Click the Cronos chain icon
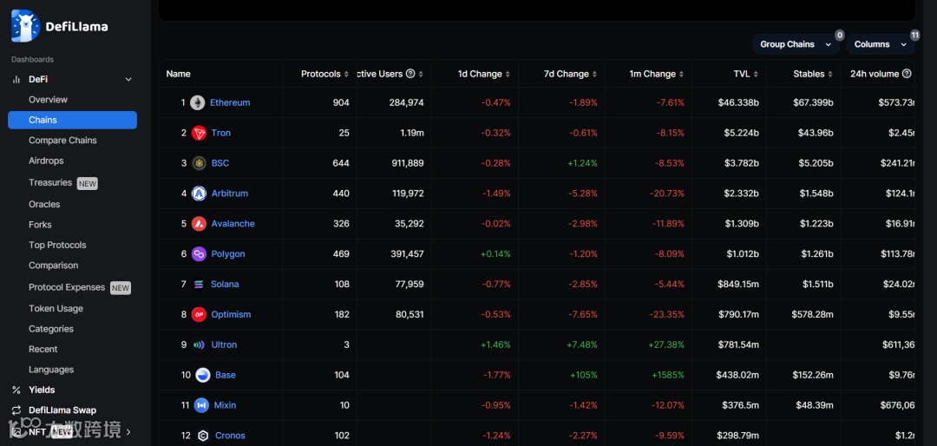The height and width of the screenshot is (446, 937). click(x=202, y=436)
